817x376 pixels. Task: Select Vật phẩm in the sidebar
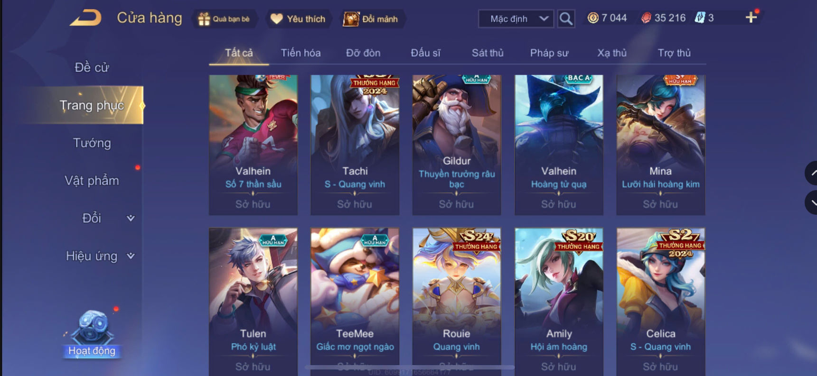click(x=92, y=181)
